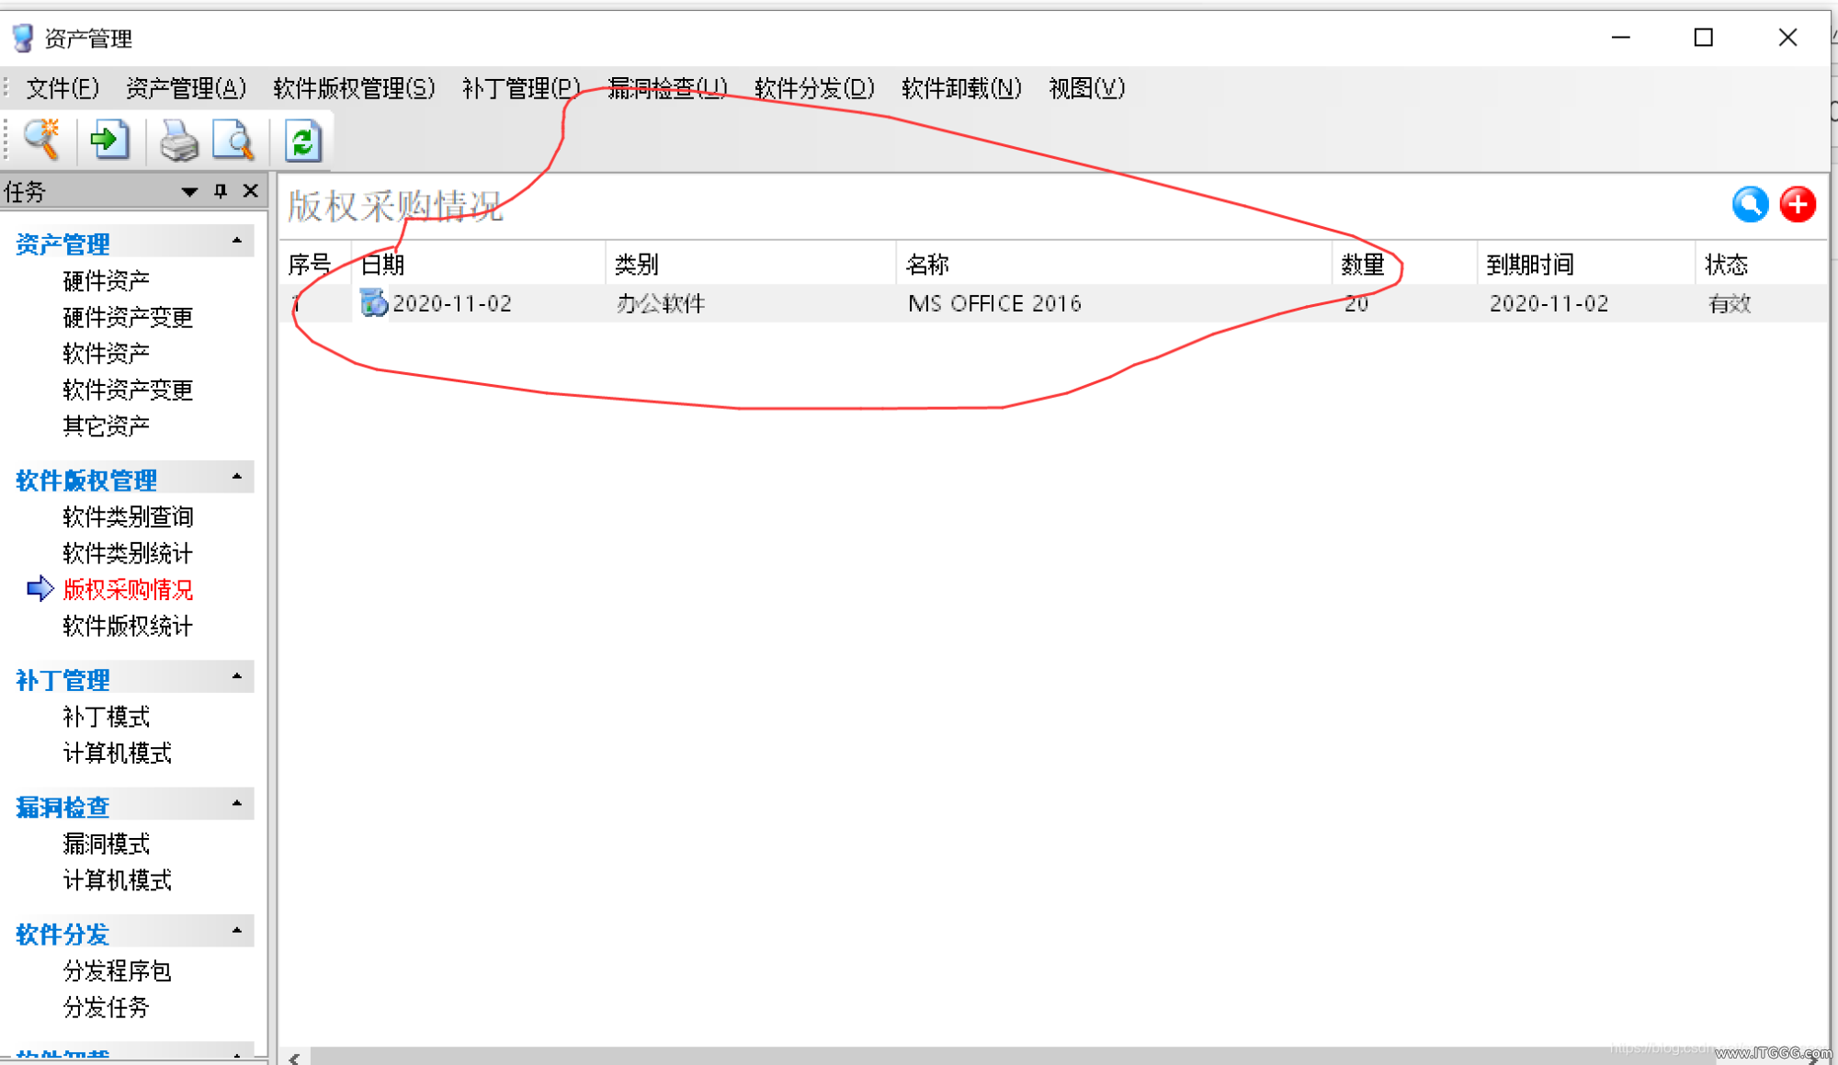Collapse the 补丁管理 section
1838x1065 pixels.
coord(237,676)
